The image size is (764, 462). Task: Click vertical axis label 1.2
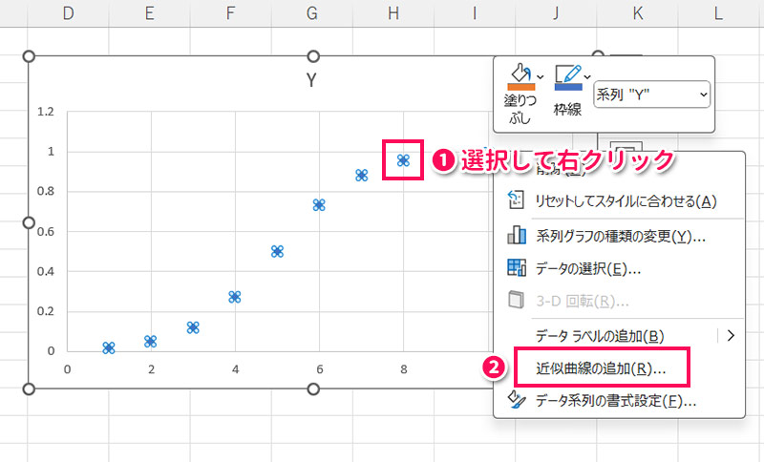point(46,112)
